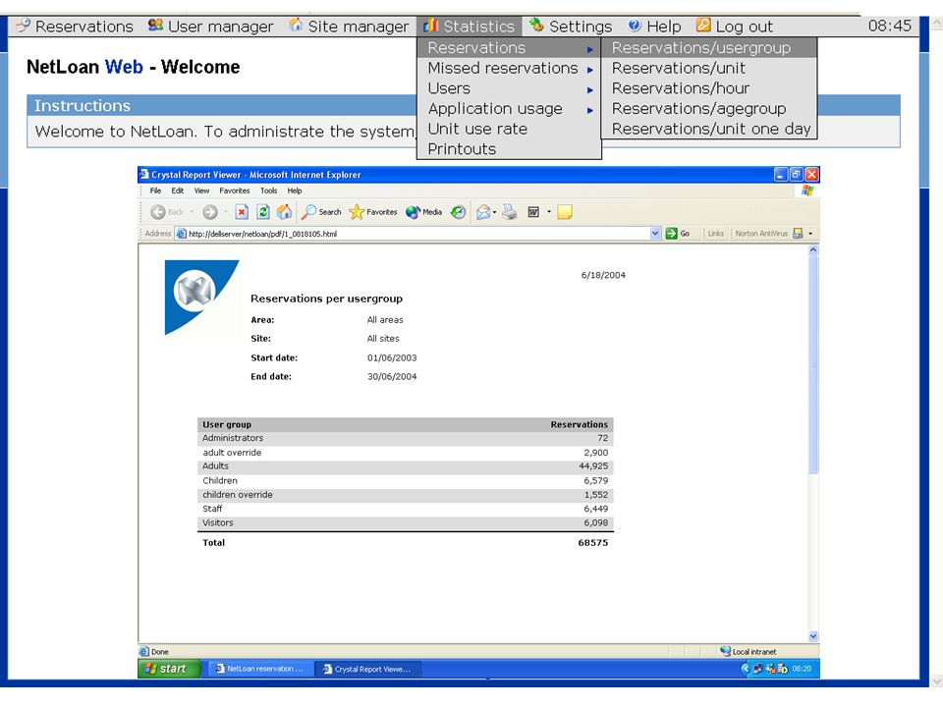This screenshot has width=943, height=707.
Task: Open the View menu in Internet Explorer
Action: tap(201, 190)
